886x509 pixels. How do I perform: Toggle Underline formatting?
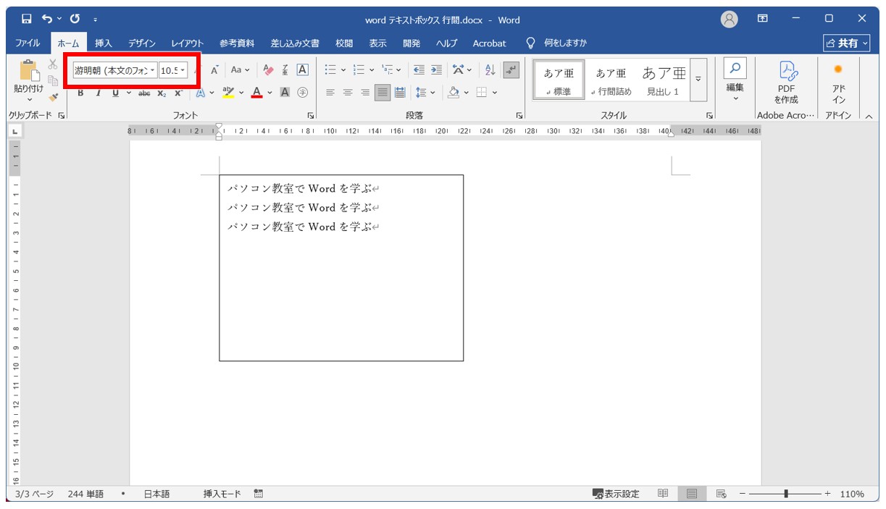point(115,93)
